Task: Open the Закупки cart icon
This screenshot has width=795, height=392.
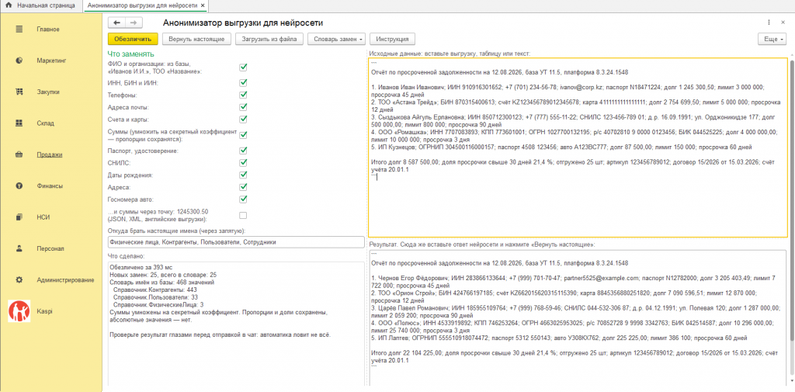Action: [x=19, y=92]
